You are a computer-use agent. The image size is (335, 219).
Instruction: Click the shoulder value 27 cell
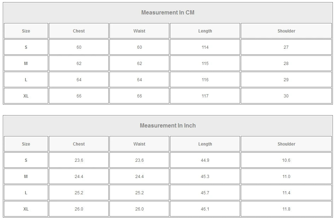pos(286,47)
